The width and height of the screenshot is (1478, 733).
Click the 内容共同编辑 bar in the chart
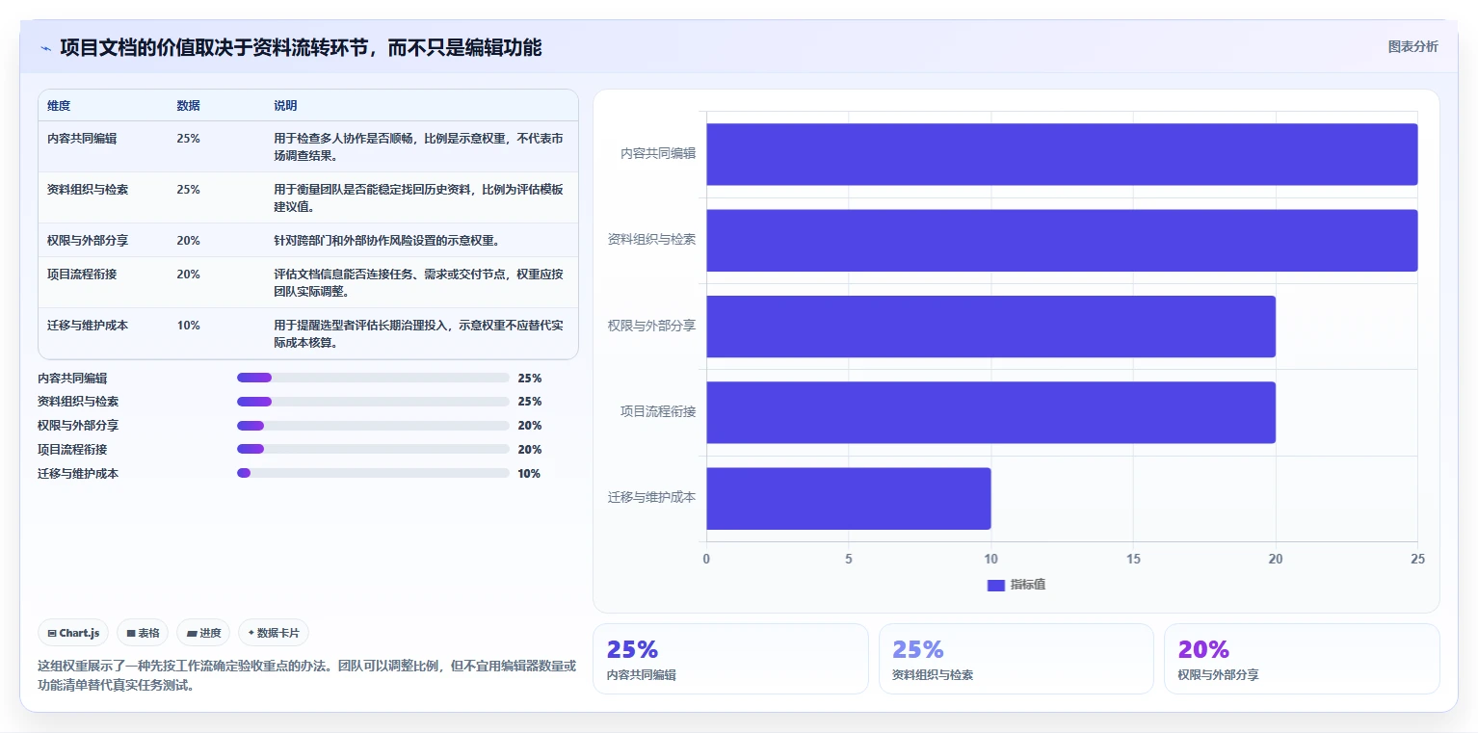1062,154
